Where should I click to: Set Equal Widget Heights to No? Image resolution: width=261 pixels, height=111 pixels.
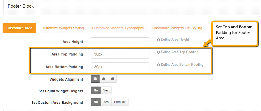coord(96,91)
